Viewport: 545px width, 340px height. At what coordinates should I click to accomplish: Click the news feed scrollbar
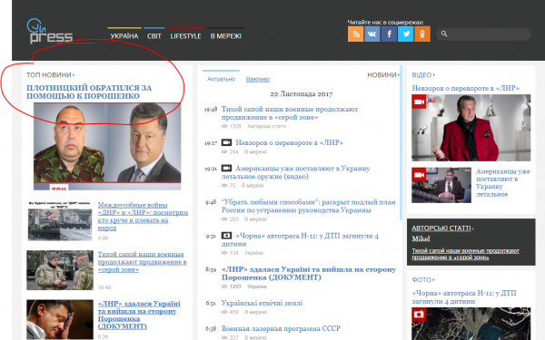(401, 142)
